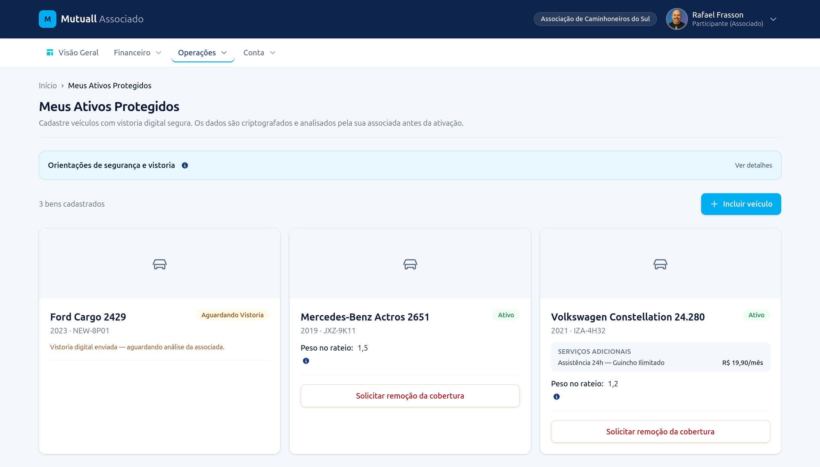Click the Ford Cargo 2429 title
820x467 pixels.
point(88,317)
